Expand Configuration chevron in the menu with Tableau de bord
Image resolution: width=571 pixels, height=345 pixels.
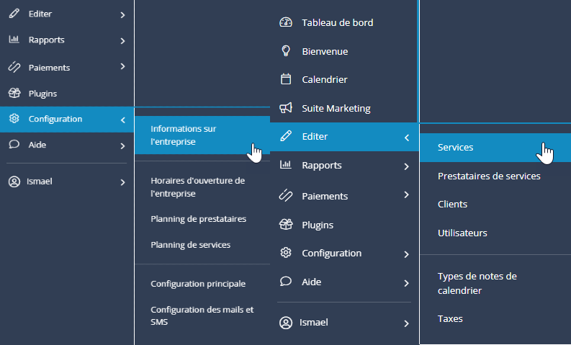[406, 254]
